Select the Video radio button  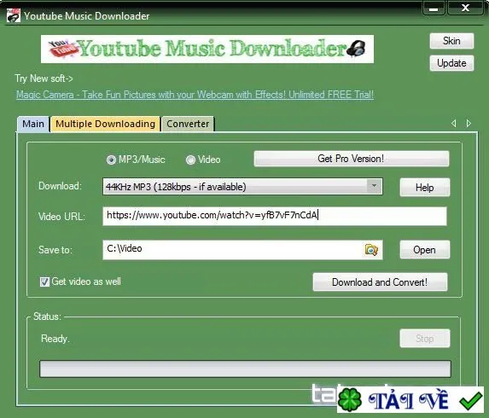pyautogui.click(x=190, y=160)
